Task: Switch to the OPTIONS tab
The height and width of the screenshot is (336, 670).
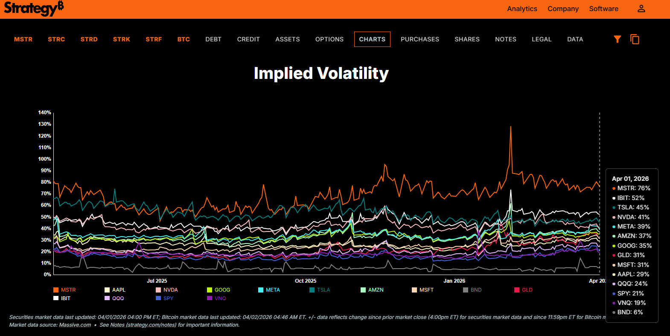Action: (x=329, y=39)
